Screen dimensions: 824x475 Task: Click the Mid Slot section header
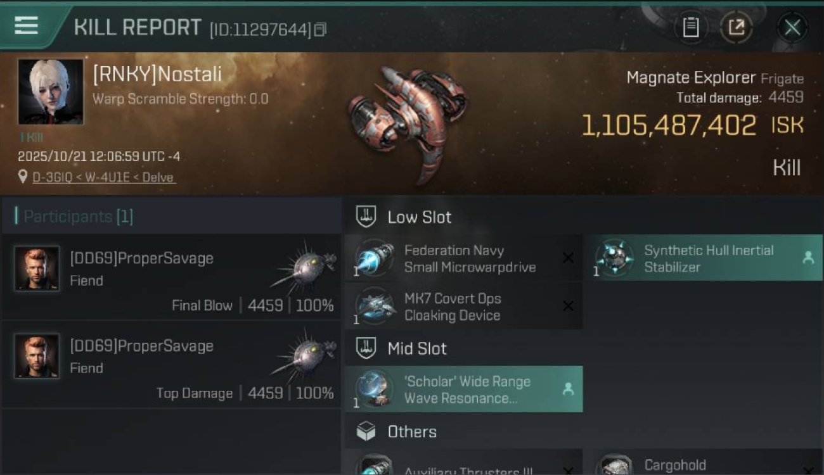tap(416, 348)
